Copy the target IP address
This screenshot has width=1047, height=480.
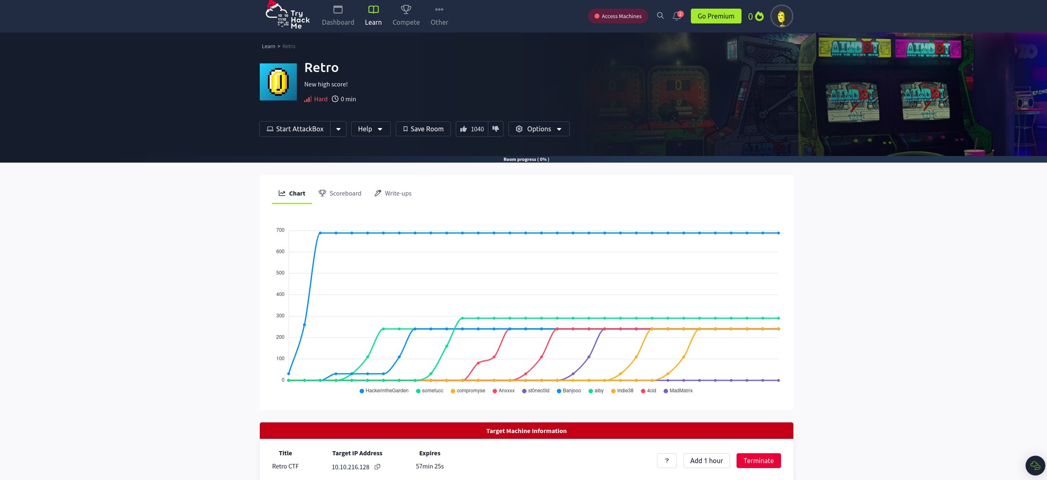[377, 466]
